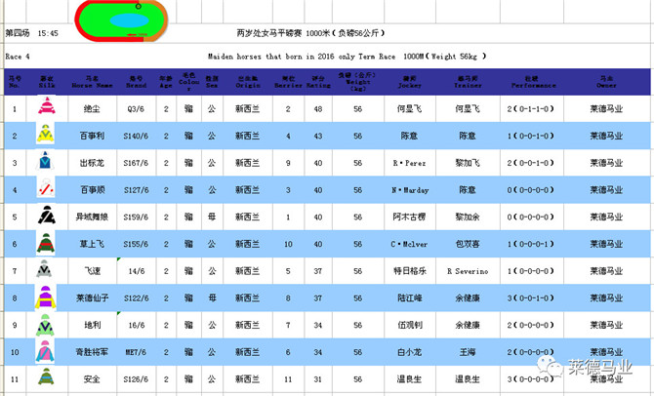Select jockey cell '白小龙'

coord(409,352)
